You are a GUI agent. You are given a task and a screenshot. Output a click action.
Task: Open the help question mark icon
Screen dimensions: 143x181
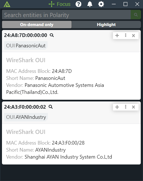(x=78, y=4)
